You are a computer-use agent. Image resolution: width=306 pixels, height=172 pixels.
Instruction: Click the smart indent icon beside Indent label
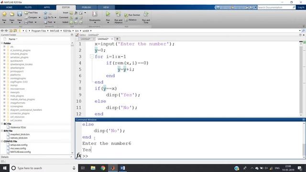[71, 22]
